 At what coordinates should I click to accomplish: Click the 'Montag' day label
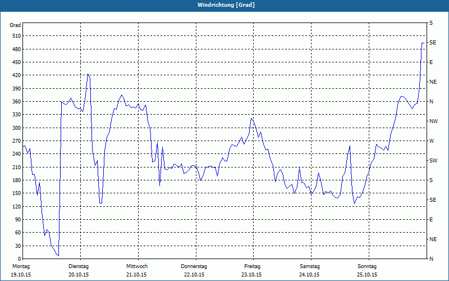(21, 266)
